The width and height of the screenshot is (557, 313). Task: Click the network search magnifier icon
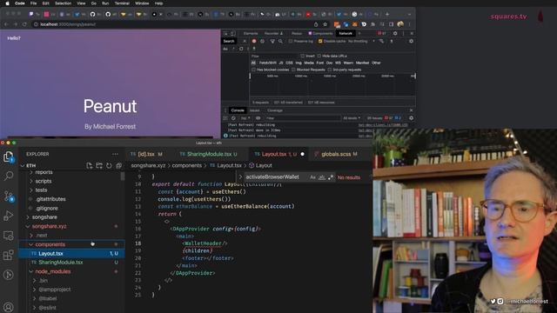coord(280,41)
